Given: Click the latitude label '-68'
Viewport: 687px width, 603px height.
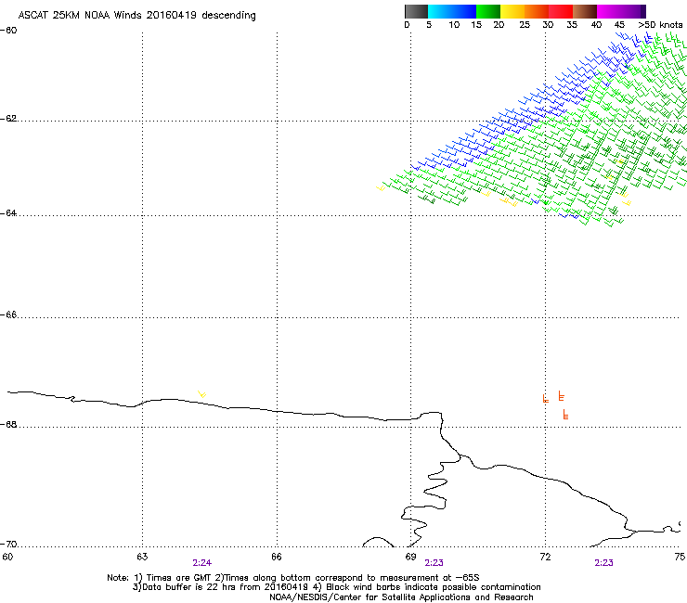Looking at the screenshot, I should click(x=8, y=425).
